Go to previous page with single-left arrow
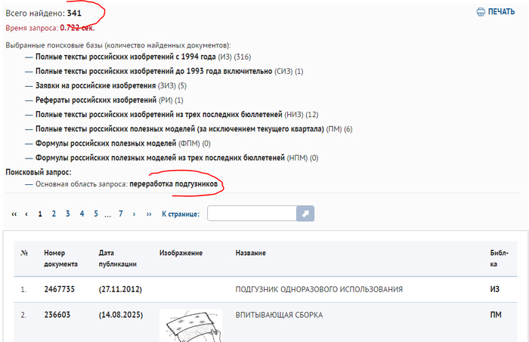Image resolution: width=529 pixels, height=342 pixels. (26, 214)
